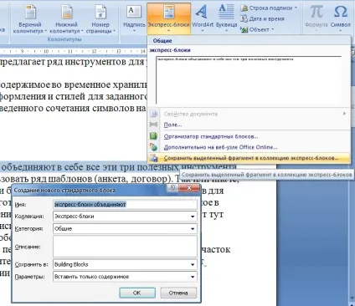This screenshot has height=306, width=355.
Task: Insert Дата и время
Action: tap(263, 19)
